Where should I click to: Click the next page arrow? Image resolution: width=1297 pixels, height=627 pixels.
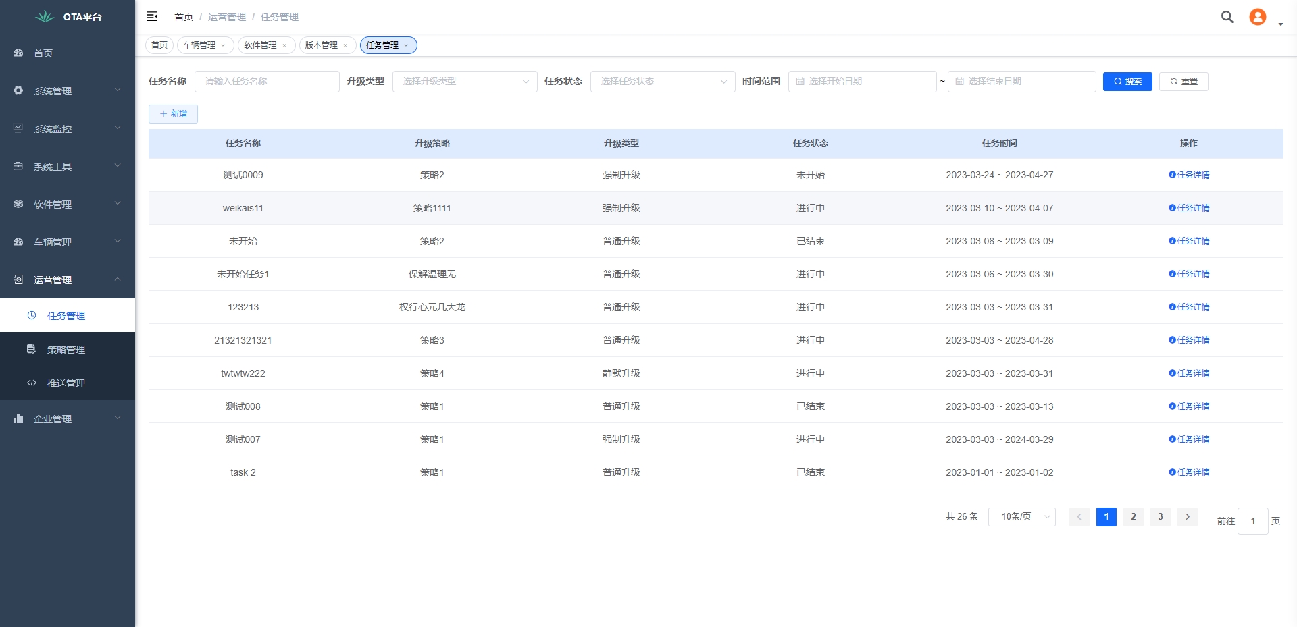click(1188, 517)
